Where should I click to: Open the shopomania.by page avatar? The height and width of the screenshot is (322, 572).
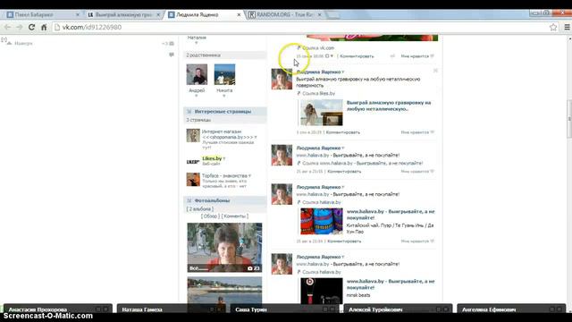pyautogui.click(x=193, y=135)
